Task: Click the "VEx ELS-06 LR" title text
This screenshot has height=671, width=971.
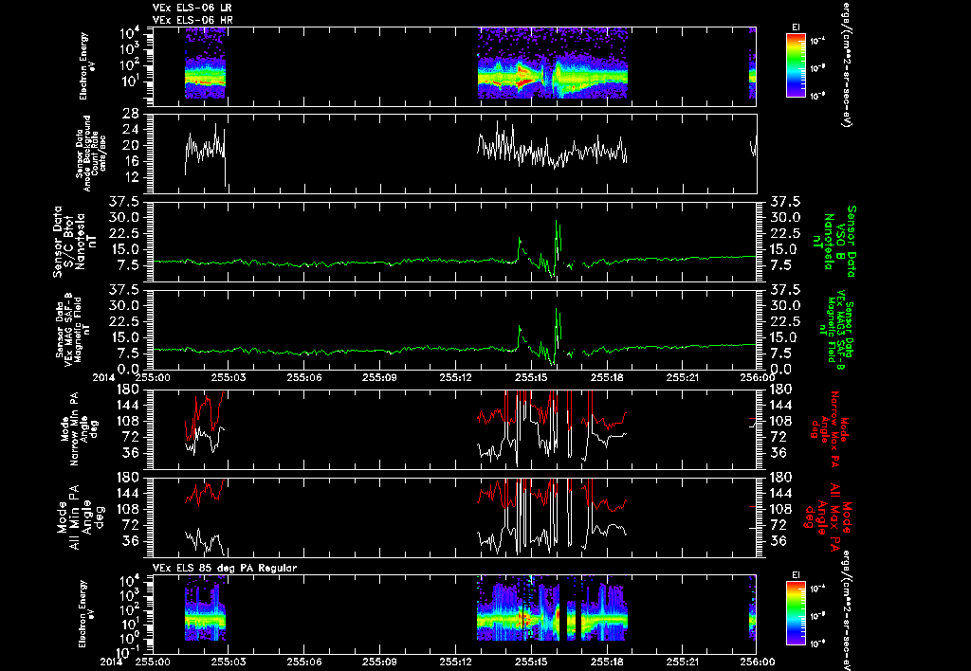Action: (192, 8)
